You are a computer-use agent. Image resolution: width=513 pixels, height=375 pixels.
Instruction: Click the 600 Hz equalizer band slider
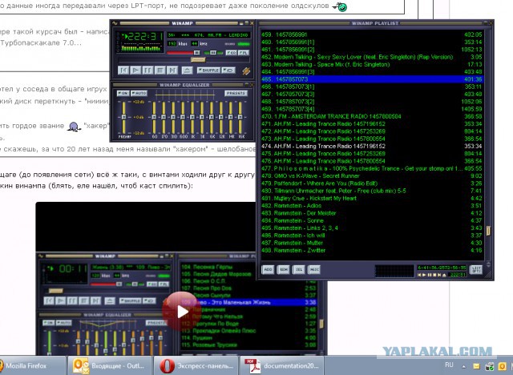183,117
